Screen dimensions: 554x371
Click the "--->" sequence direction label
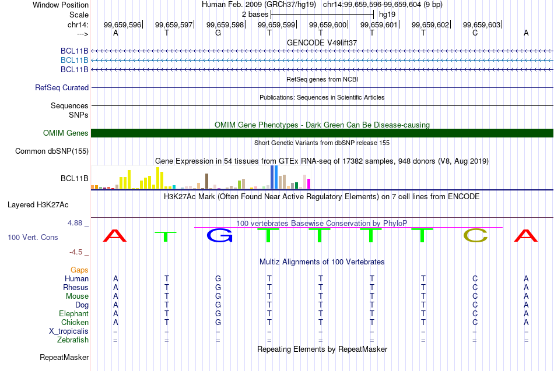click(x=83, y=34)
